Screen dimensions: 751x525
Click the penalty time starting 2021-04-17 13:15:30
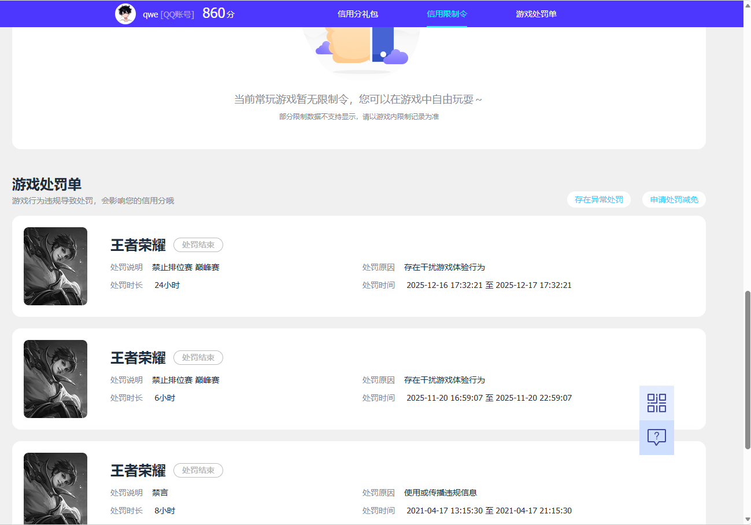[489, 511]
